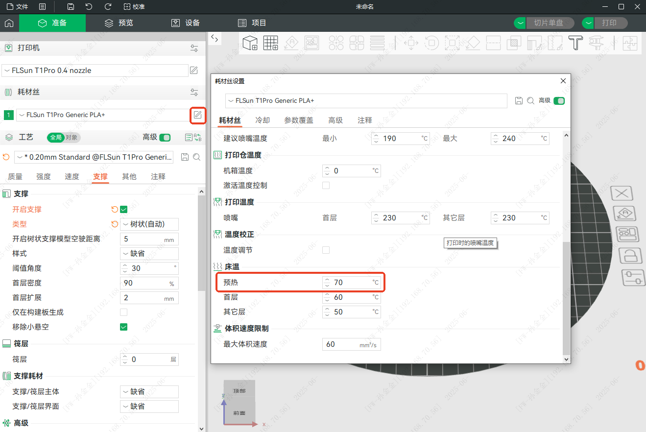Click search icon in filament settings dialog
The image size is (646, 432).
(x=530, y=100)
